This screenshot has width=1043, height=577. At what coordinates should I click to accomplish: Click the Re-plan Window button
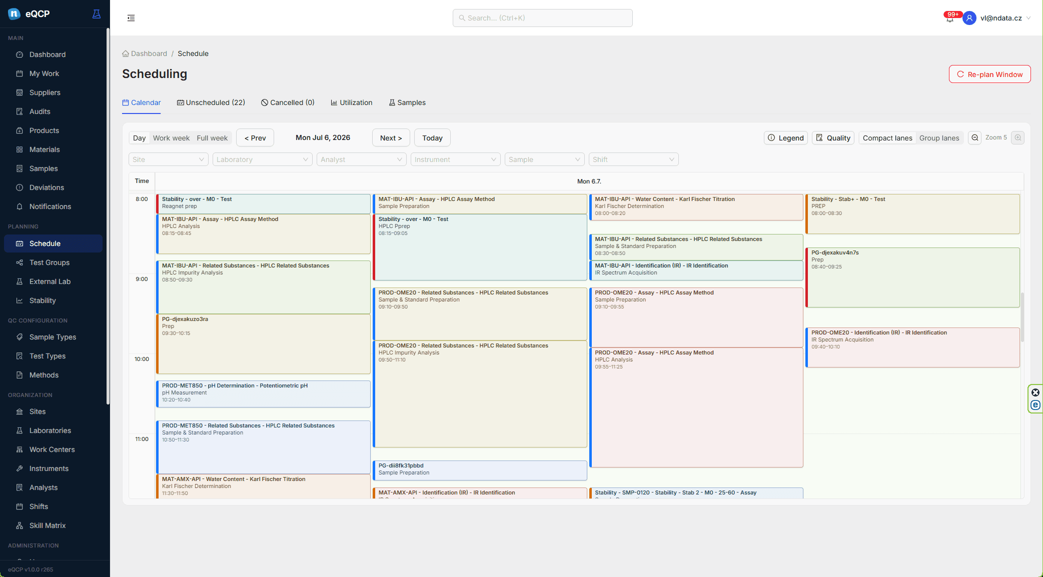click(989, 74)
